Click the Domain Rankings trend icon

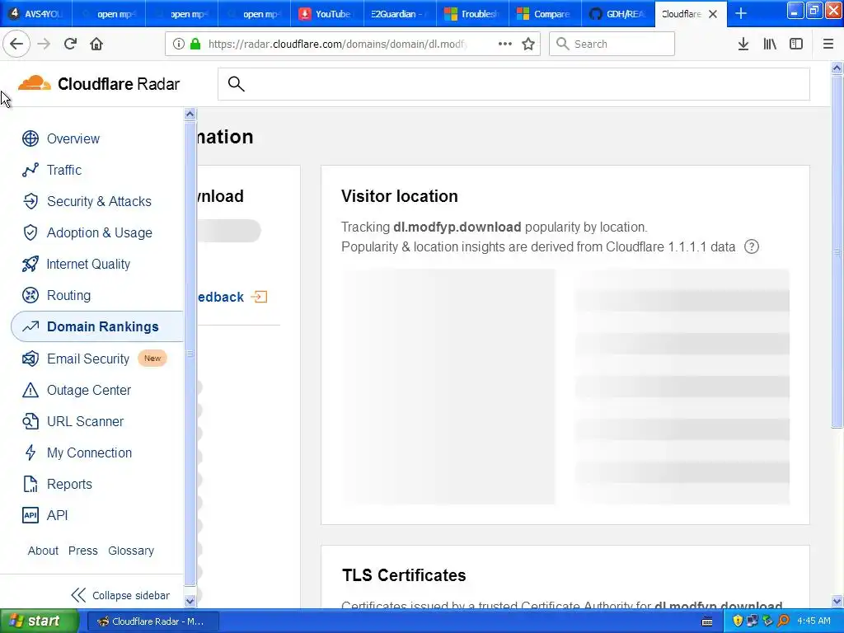30,326
